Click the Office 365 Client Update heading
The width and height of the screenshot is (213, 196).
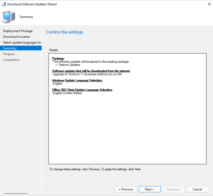coord(82,90)
